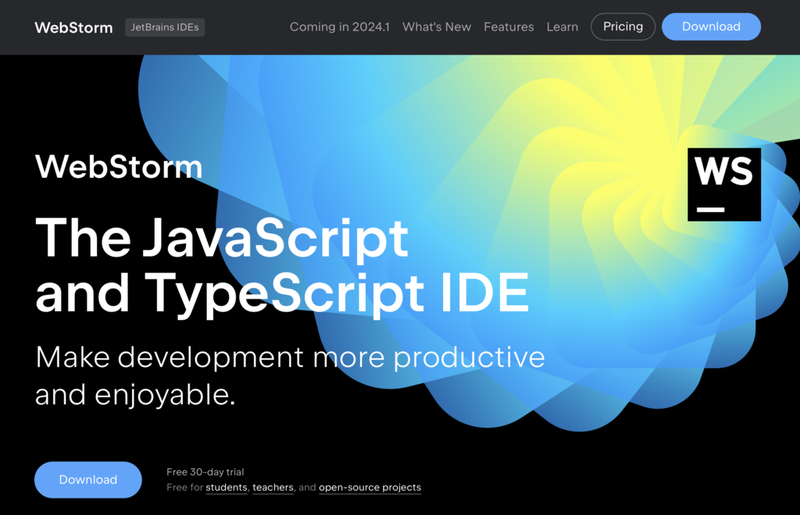Click the tagline about productive development
This screenshot has width=800, height=515.
pos(290,375)
